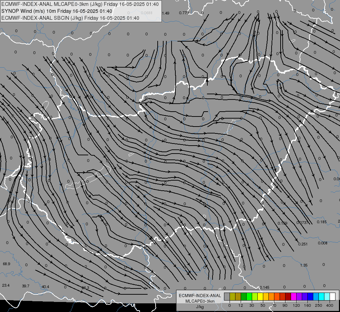Viewport: 340px width, 312px height.
Task: Click the map value 0.185
Action: pos(322,222)
